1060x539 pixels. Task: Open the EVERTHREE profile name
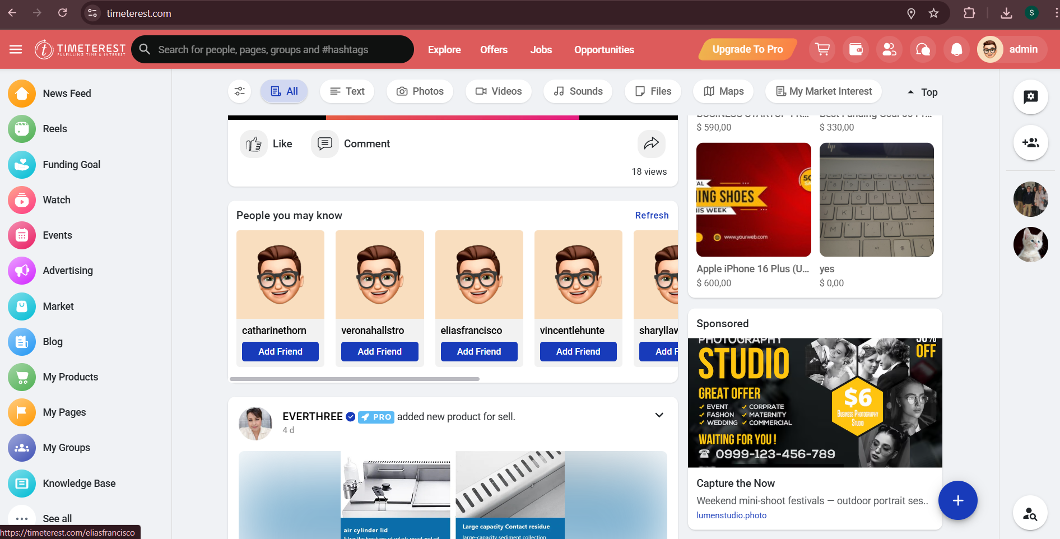point(313,416)
